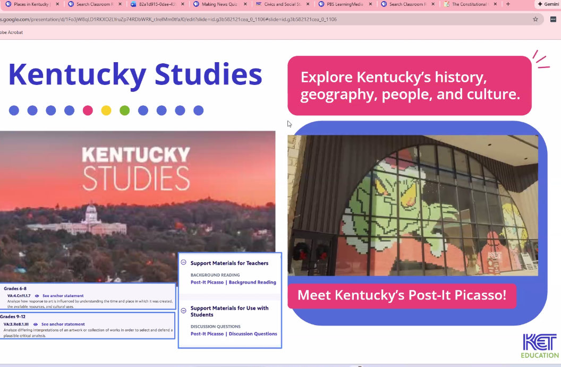Select standard code VA:3.Re8.1.III
Image resolution: width=561 pixels, height=367 pixels.
(16, 325)
